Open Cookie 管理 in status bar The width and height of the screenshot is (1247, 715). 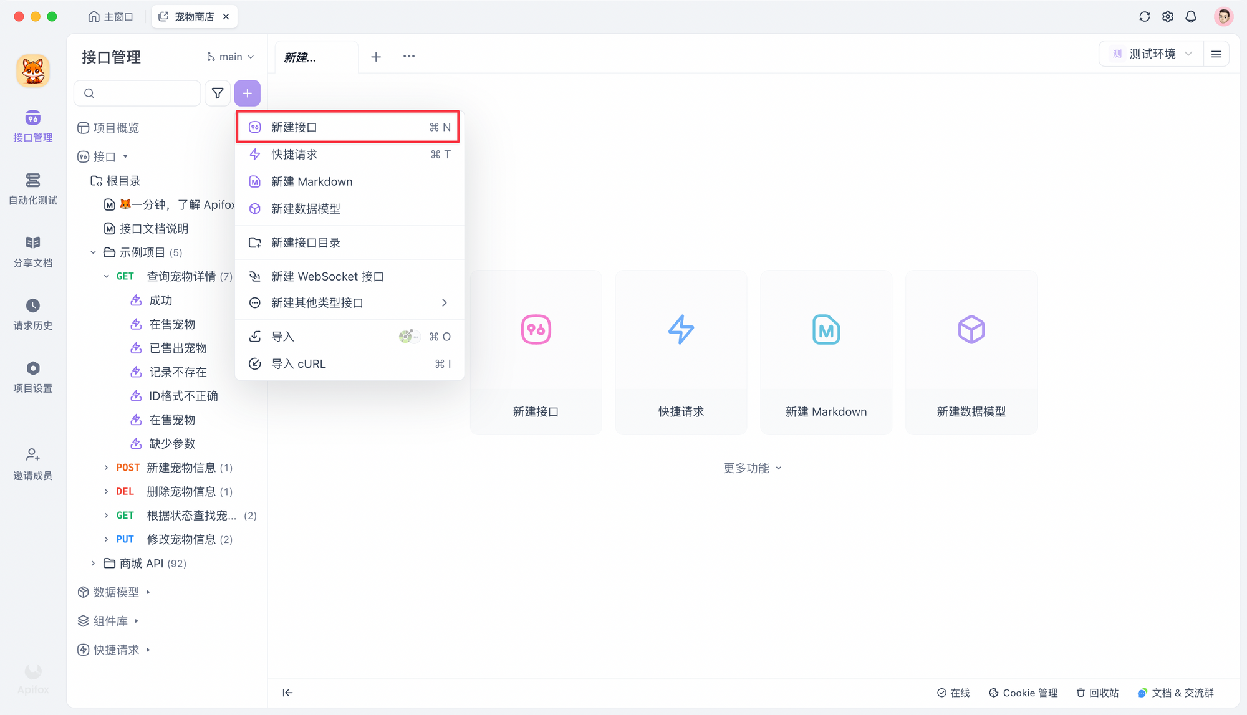tap(1023, 693)
